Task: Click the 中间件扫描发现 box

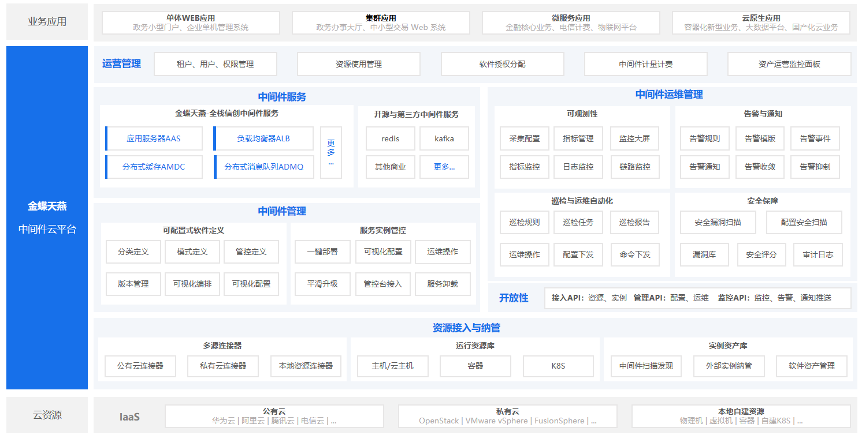Action: click(x=647, y=366)
